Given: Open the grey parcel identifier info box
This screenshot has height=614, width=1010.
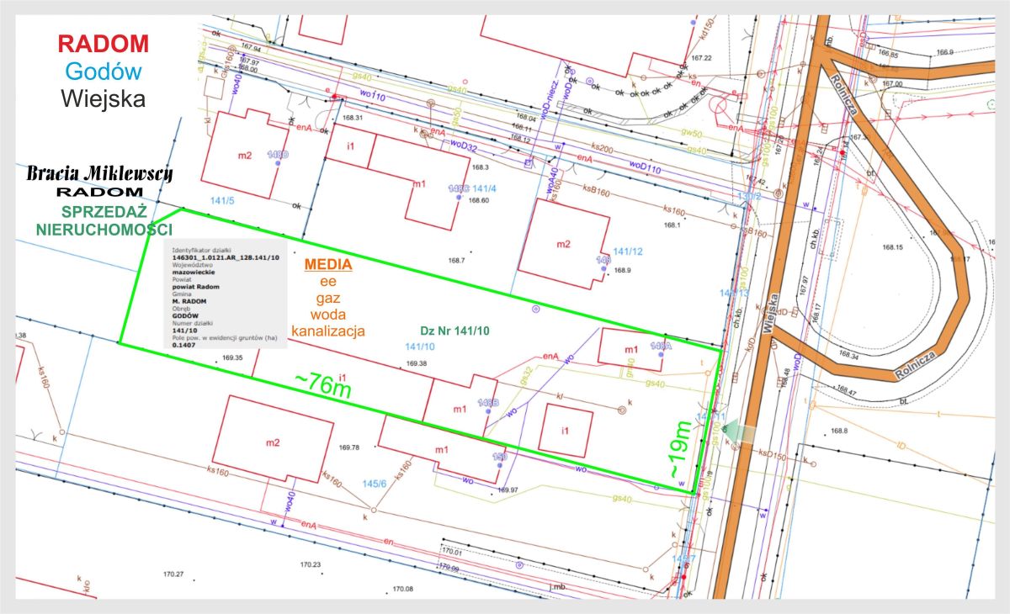Looking at the screenshot, I should coord(226,294).
